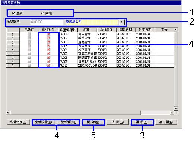This screenshot has height=141, width=194.
Task: Click the 清除(C) button
Action: (118, 122)
